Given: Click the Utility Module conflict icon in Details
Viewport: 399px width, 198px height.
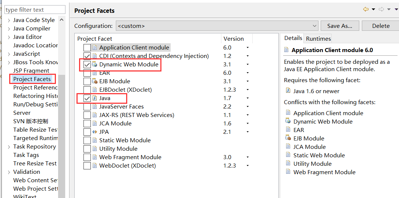Looking at the screenshot, I should [x=288, y=163].
